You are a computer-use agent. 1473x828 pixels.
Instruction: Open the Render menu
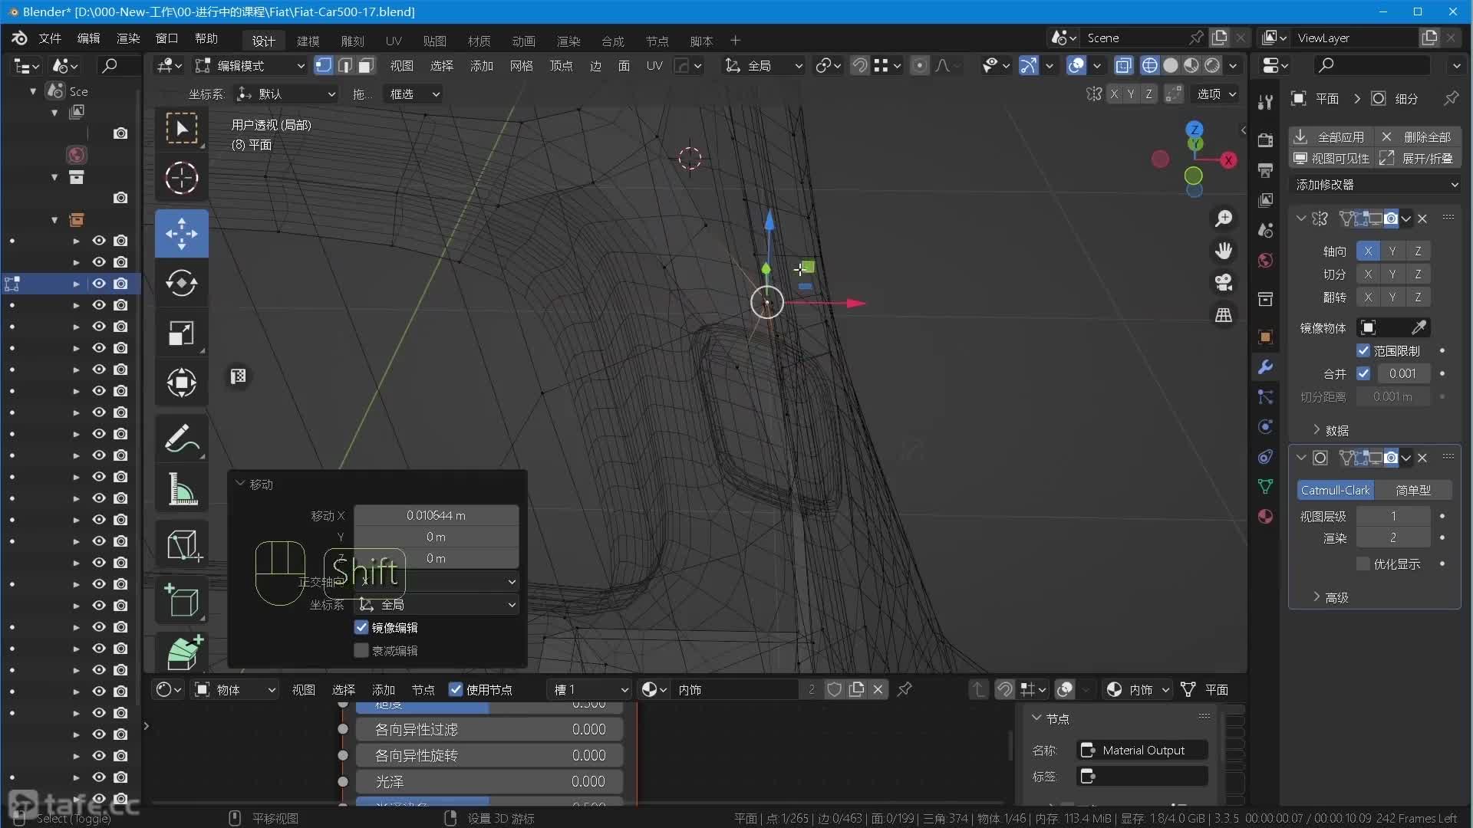pyautogui.click(x=128, y=38)
